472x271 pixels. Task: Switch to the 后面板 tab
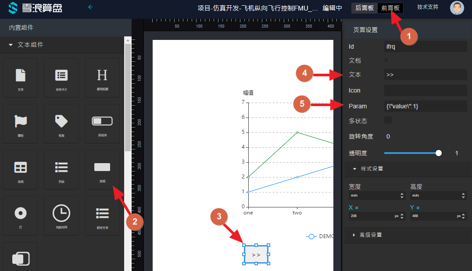(x=364, y=7)
